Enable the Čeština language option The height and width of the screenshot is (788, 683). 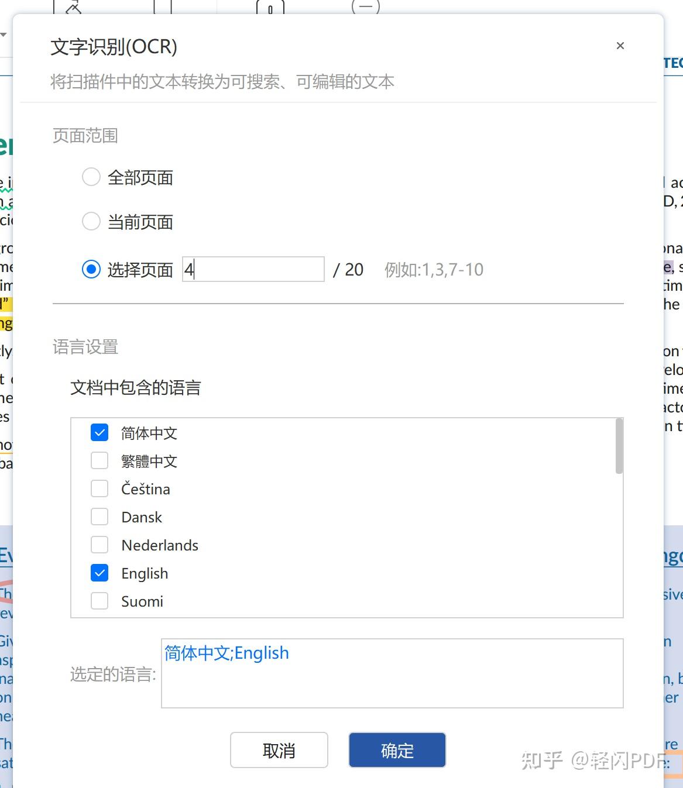99,488
